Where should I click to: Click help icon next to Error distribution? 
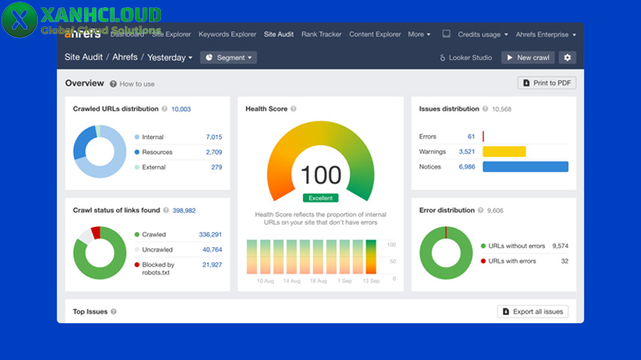click(x=482, y=210)
